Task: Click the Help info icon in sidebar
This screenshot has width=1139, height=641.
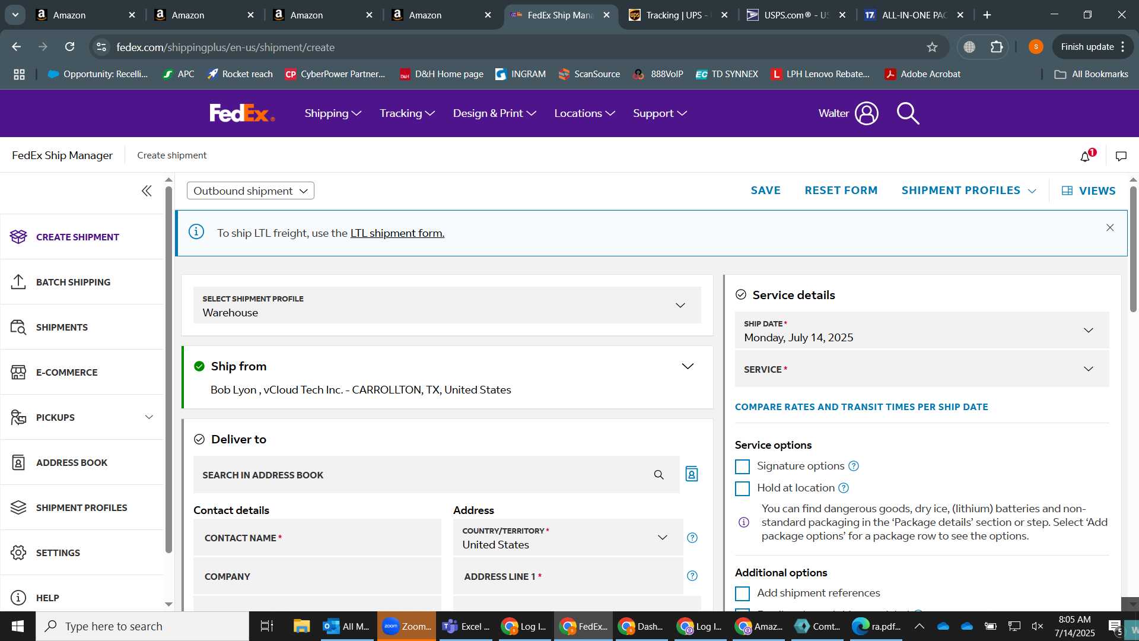Action: pos(18,598)
